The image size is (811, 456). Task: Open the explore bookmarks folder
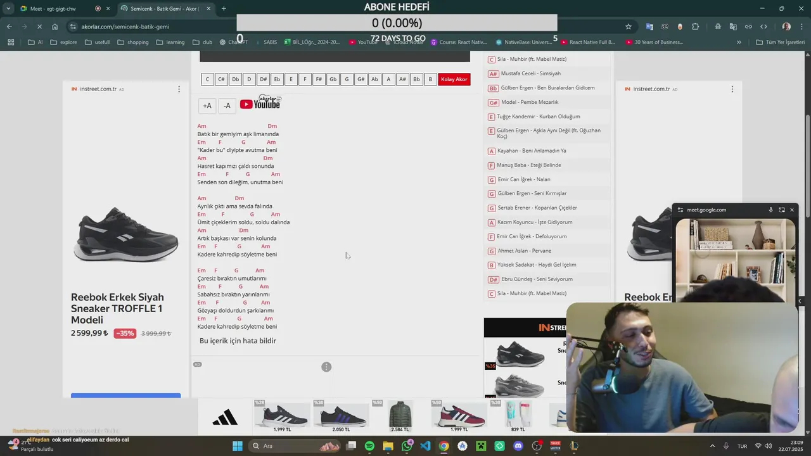[63, 42]
